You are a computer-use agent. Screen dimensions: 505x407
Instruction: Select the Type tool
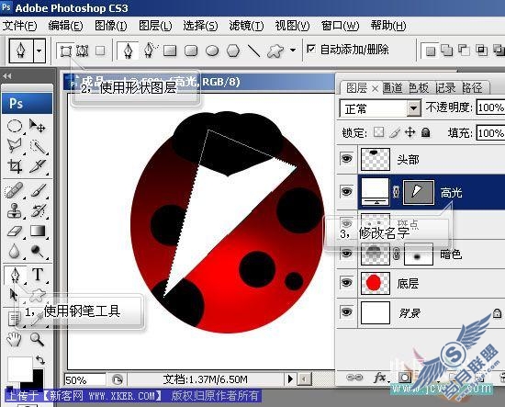click(38, 275)
